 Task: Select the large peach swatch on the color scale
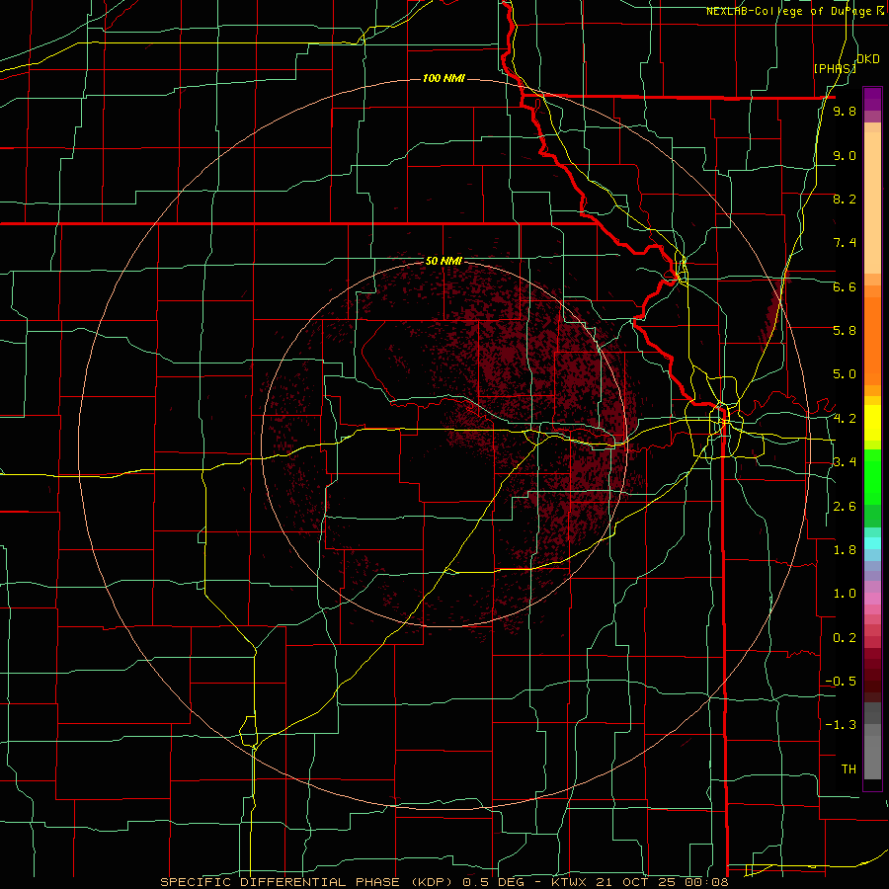coord(872,203)
